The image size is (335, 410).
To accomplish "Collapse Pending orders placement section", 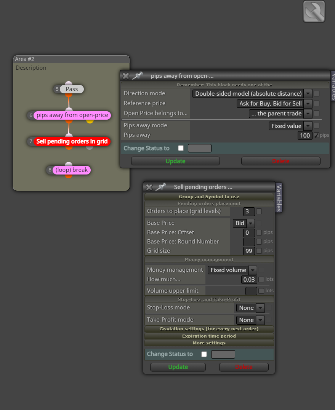I will (209, 203).
